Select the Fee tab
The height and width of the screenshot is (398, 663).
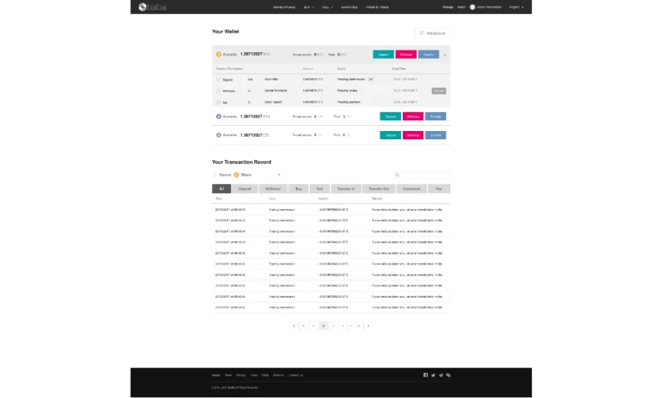click(x=439, y=189)
